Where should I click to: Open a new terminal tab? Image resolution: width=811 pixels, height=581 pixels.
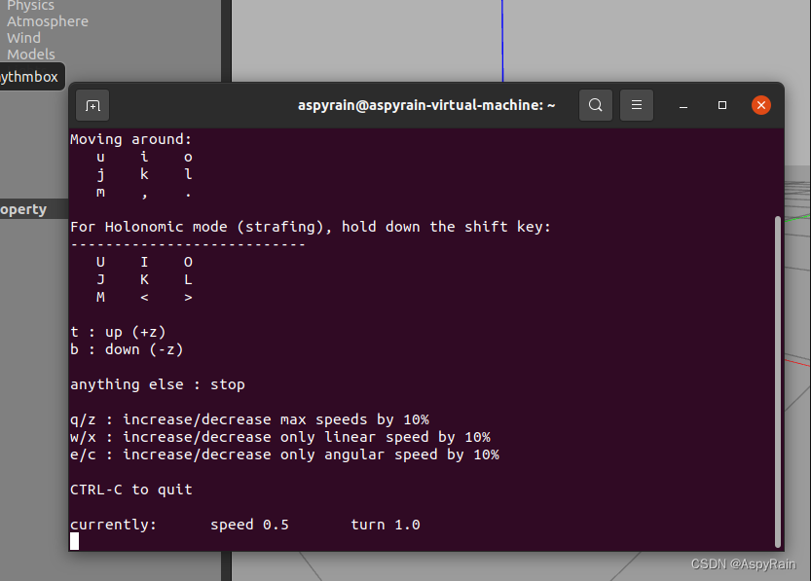click(92, 105)
